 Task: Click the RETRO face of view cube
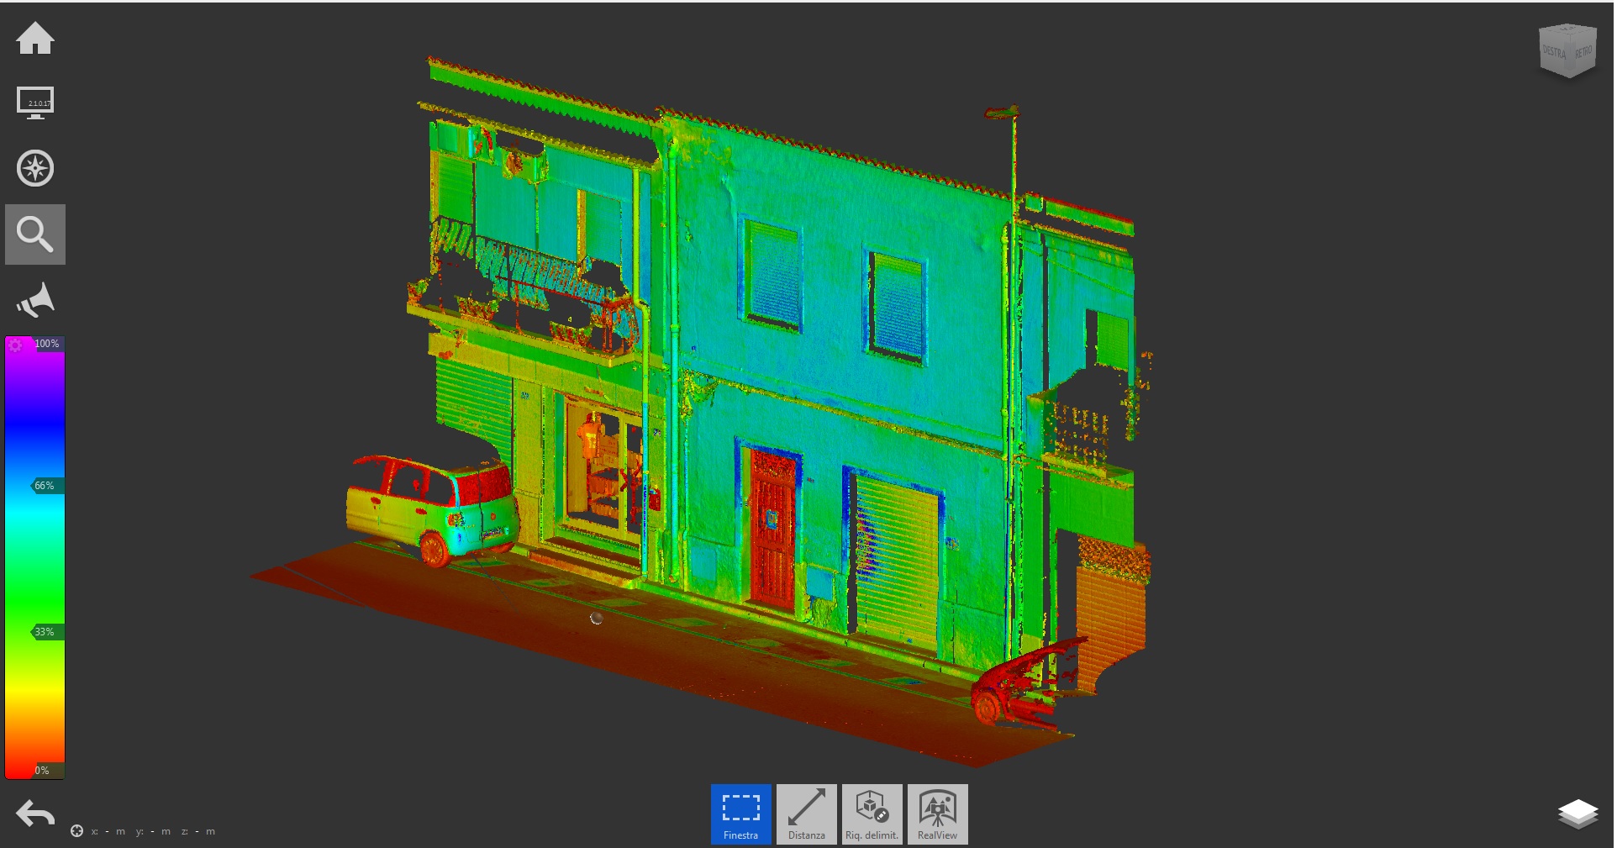pos(1583,52)
